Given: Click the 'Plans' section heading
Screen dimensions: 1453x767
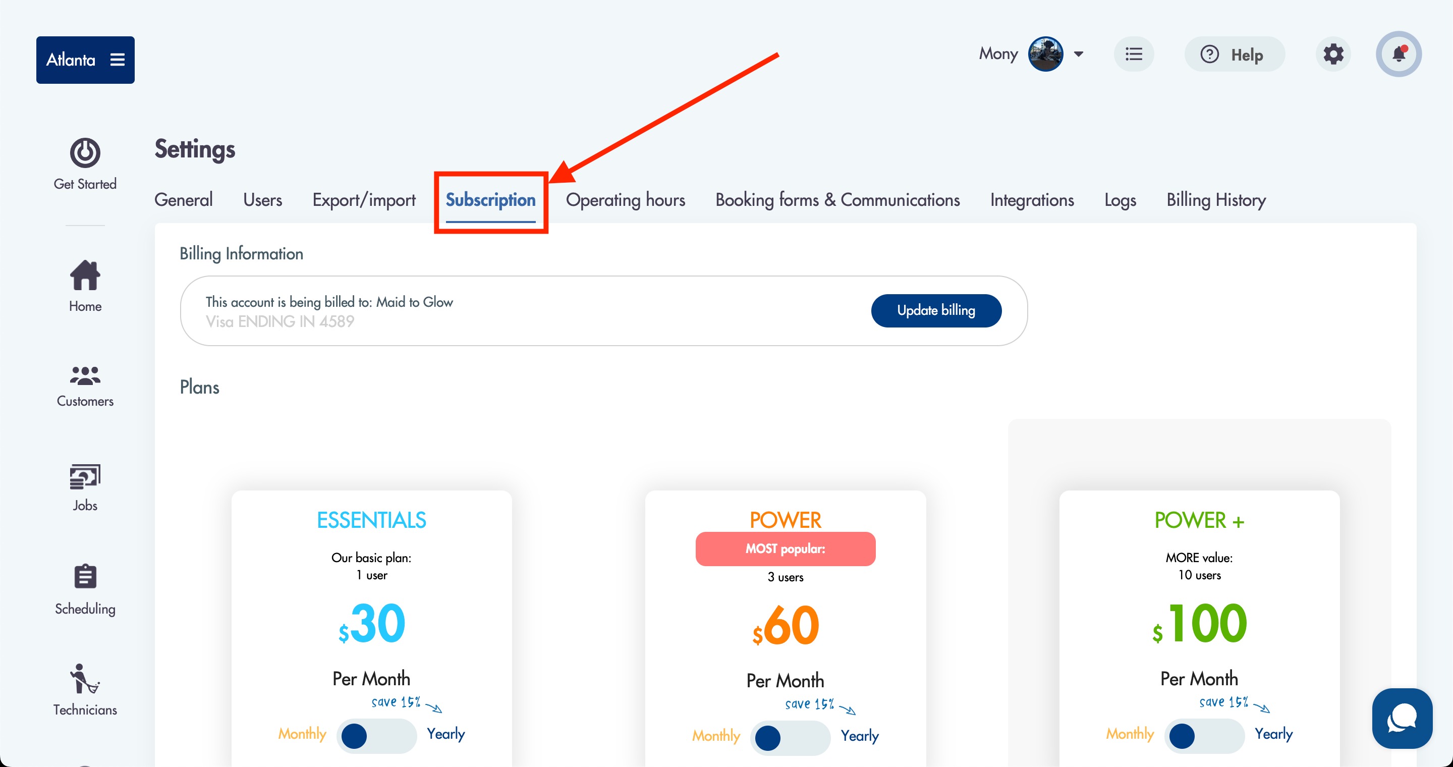Looking at the screenshot, I should tap(199, 387).
